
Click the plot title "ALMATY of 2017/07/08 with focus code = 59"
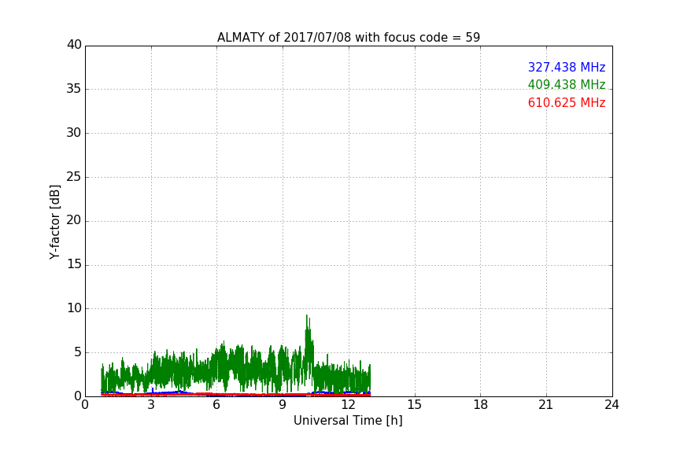349,37
